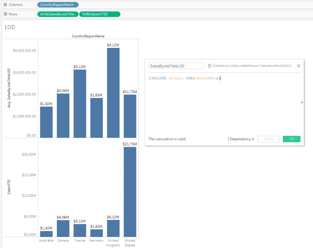Click the LOD sheet title
Viewport: 313px width, 248px height.
(10, 27)
